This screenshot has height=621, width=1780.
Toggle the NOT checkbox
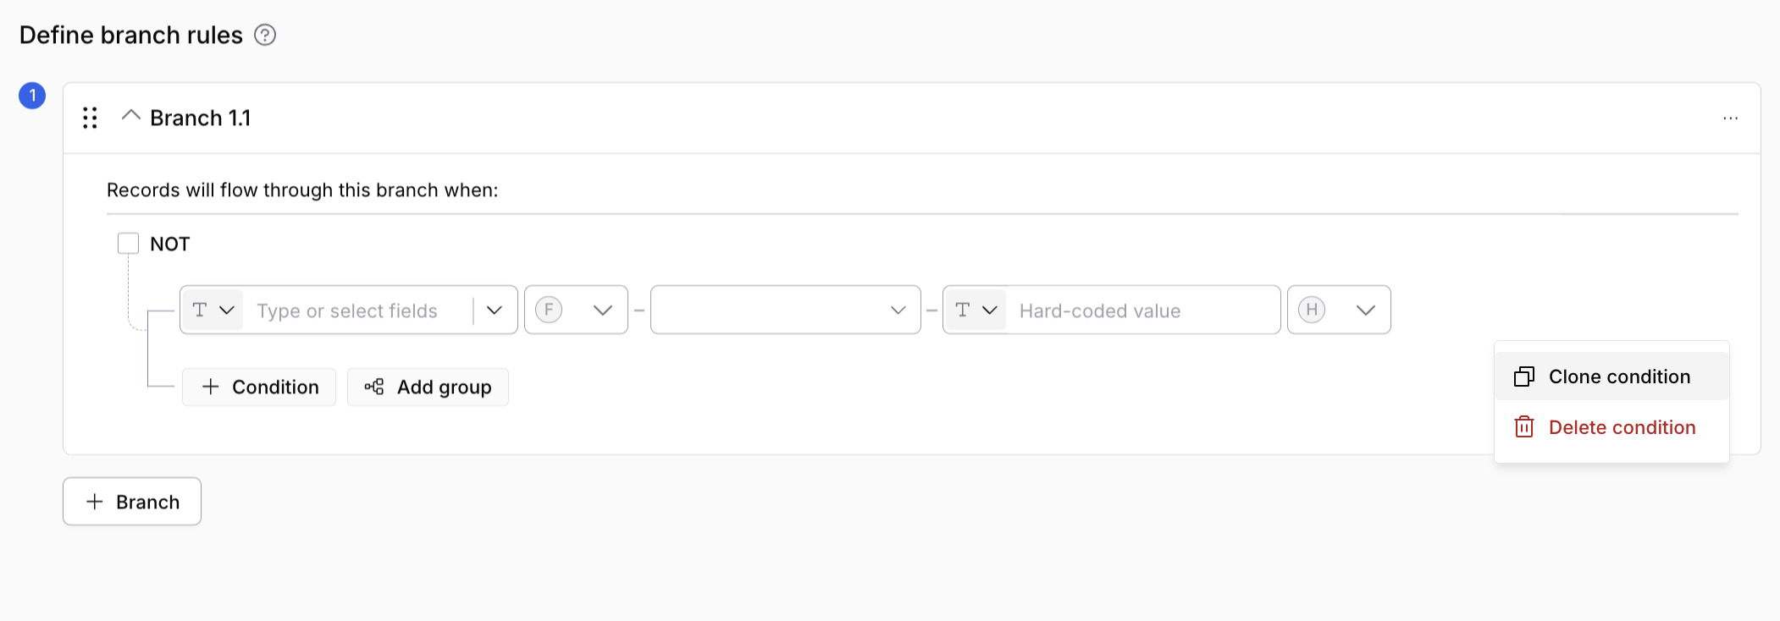click(x=128, y=244)
